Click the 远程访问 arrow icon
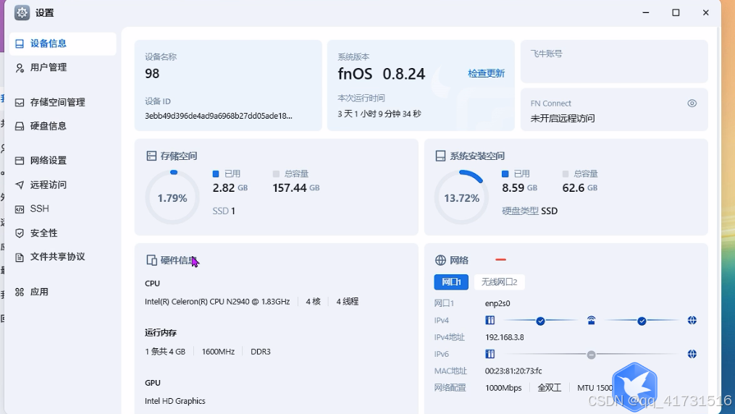 tap(20, 185)
